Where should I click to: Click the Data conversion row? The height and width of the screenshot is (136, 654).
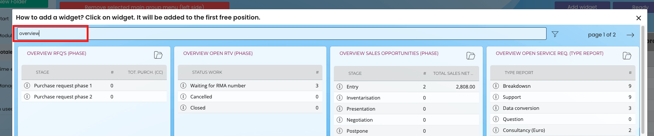562,108
